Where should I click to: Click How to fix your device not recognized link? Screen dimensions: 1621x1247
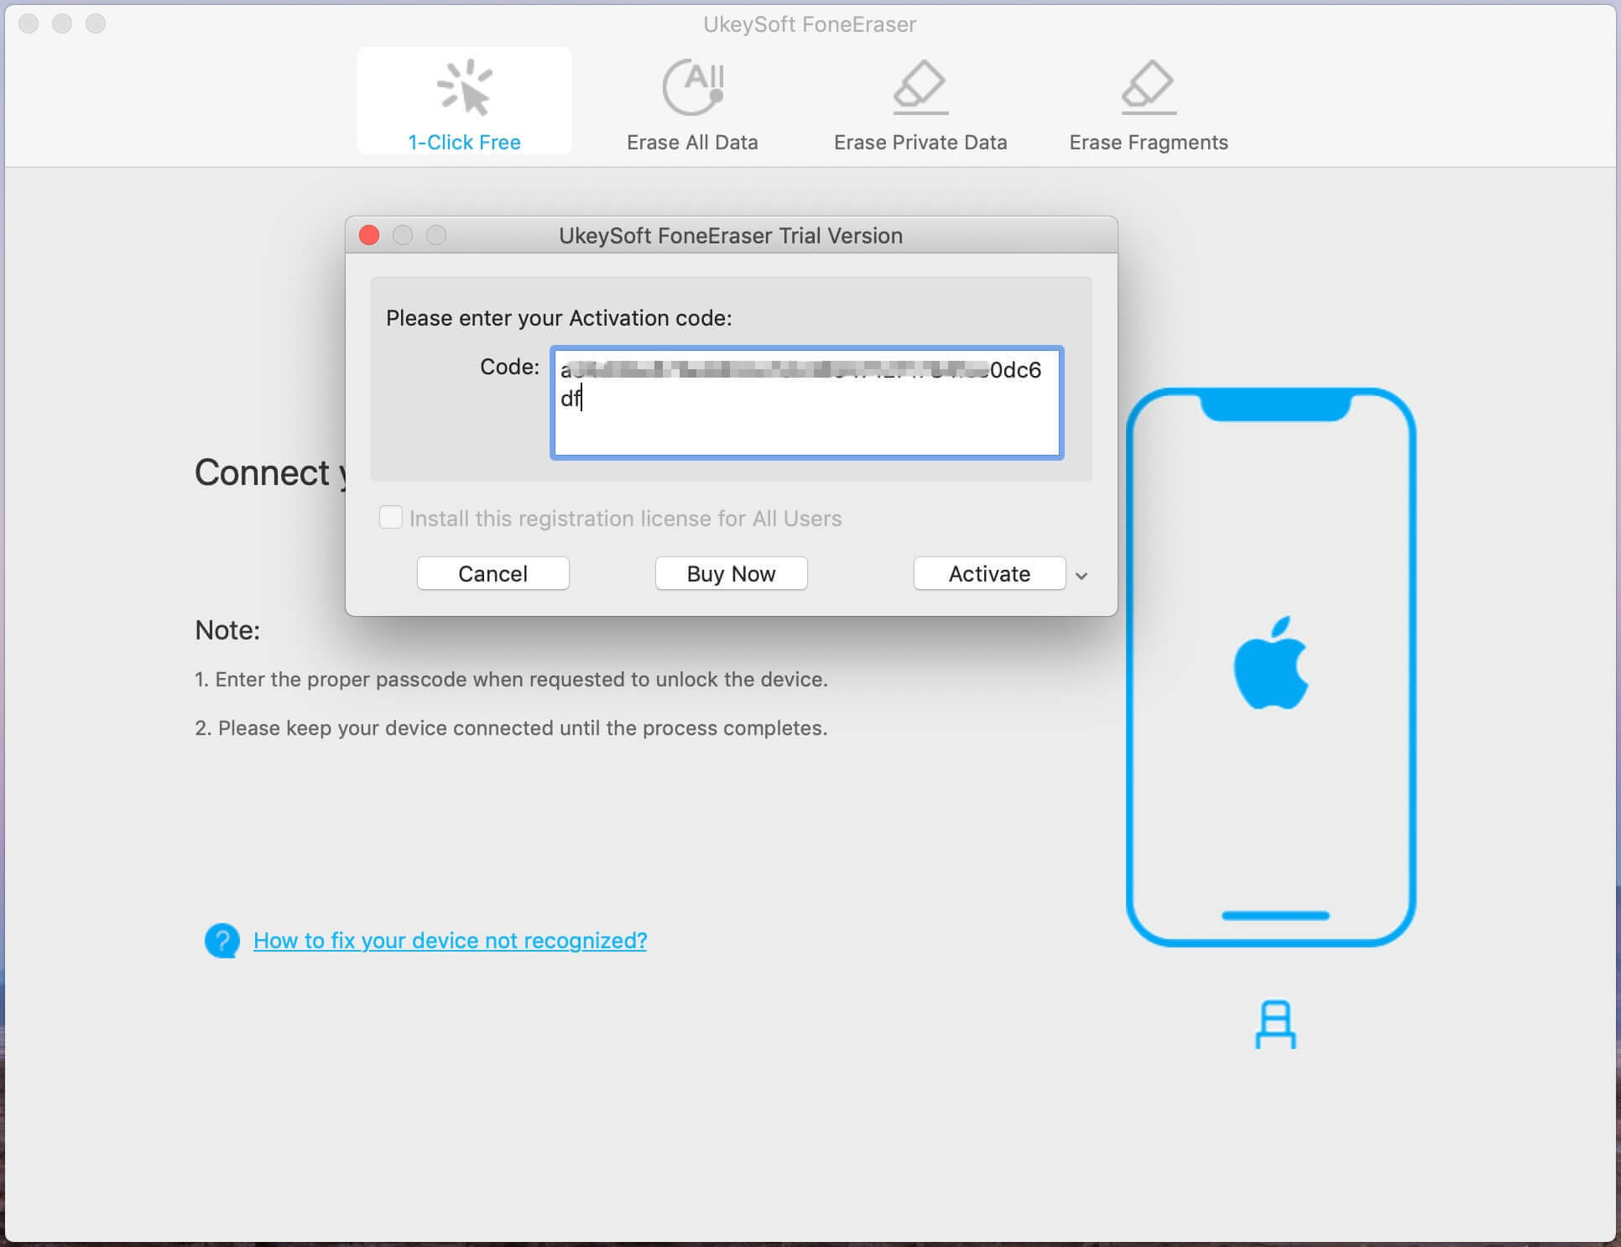pos(449,941)
